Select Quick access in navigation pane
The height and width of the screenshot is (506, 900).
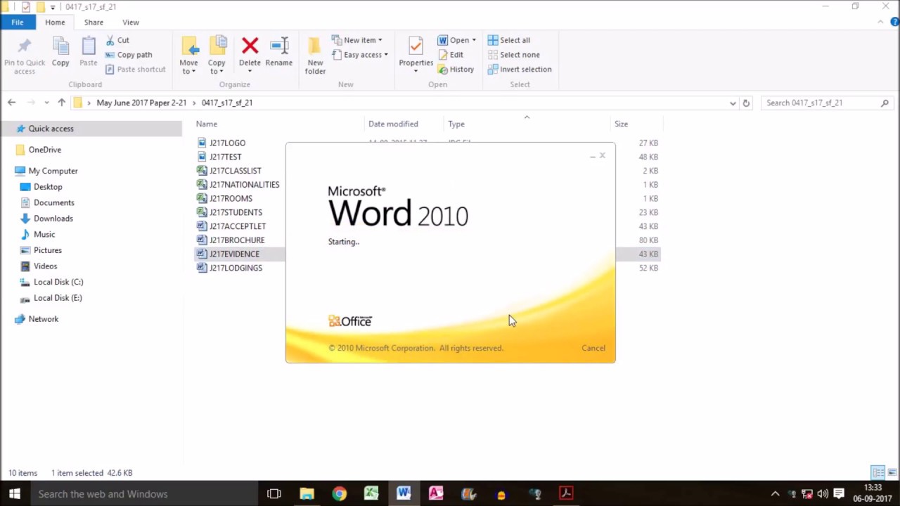51,129
